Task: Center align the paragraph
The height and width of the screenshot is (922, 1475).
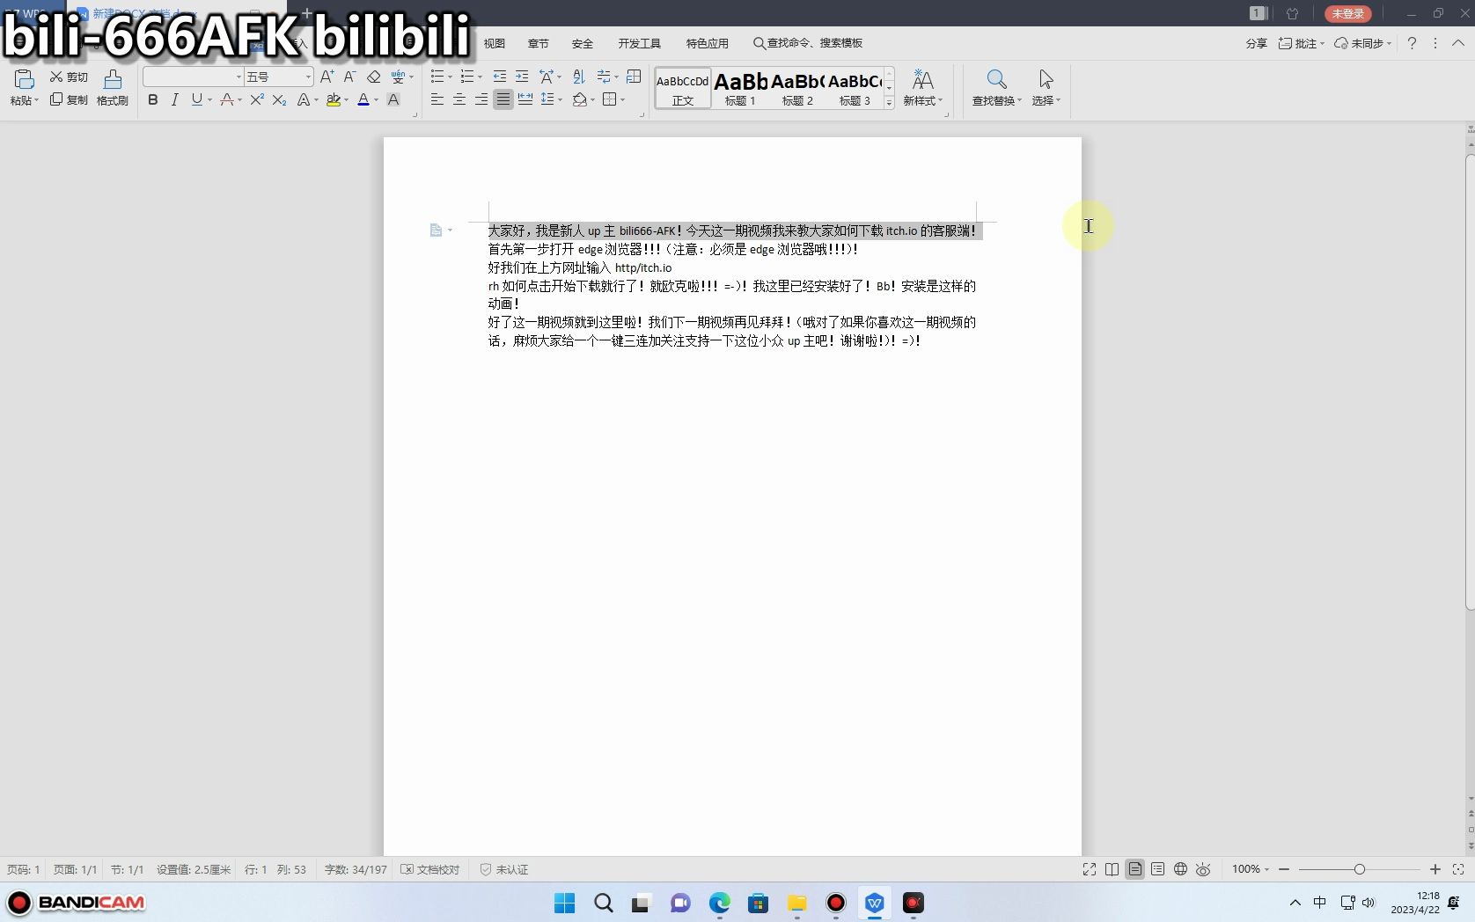Action: pyautogui.click(x=459, y=100)
